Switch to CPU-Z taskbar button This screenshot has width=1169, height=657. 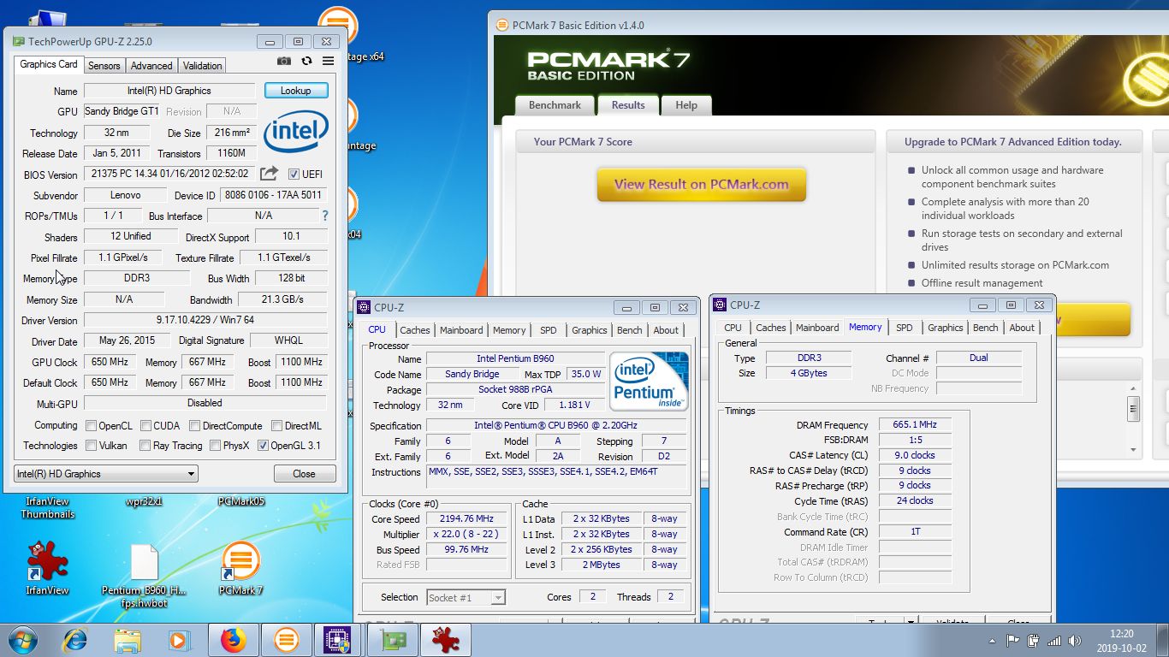click(x=339, y=640)
